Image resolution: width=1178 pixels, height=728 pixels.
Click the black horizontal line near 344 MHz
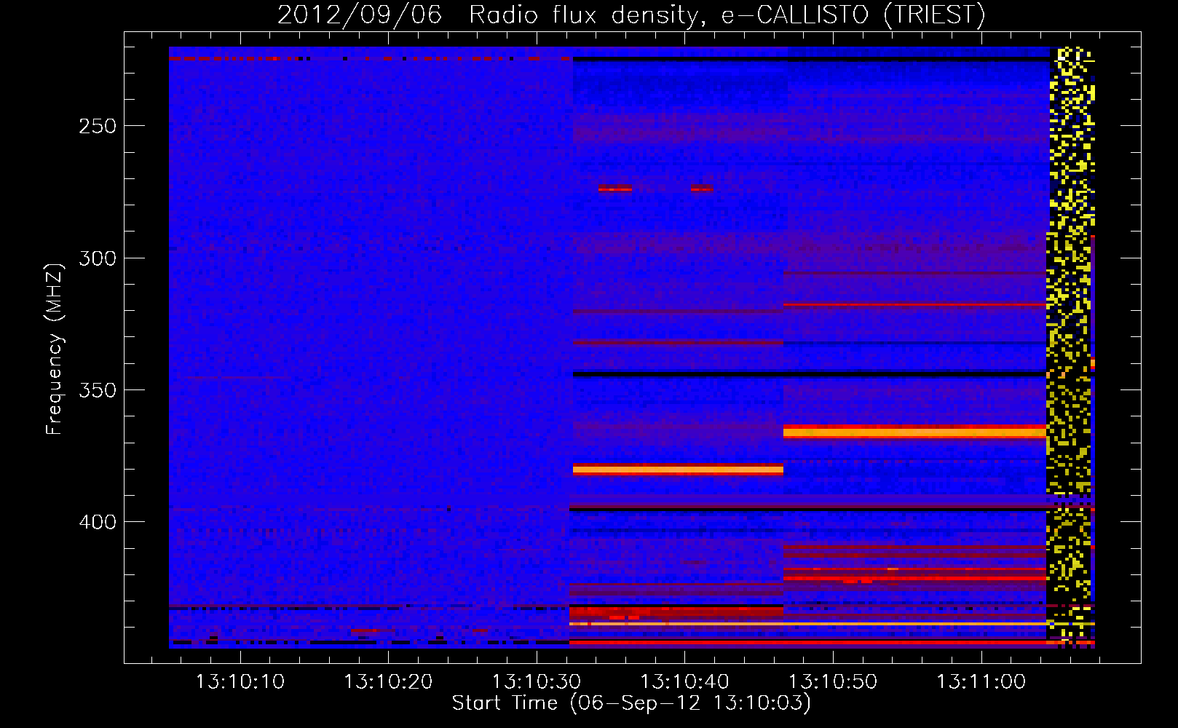810,374
